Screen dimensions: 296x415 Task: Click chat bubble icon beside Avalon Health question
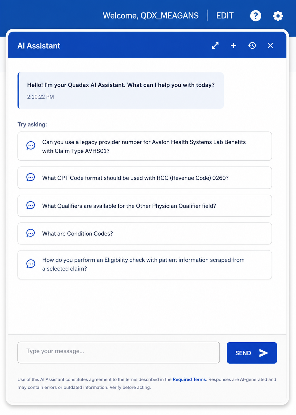click(x=30, y=146)
